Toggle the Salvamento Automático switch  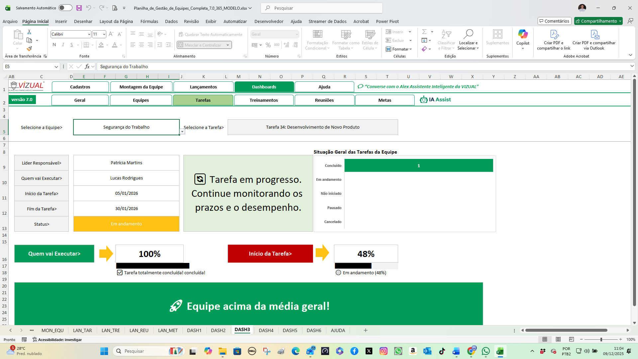click(x=65, y=8)
